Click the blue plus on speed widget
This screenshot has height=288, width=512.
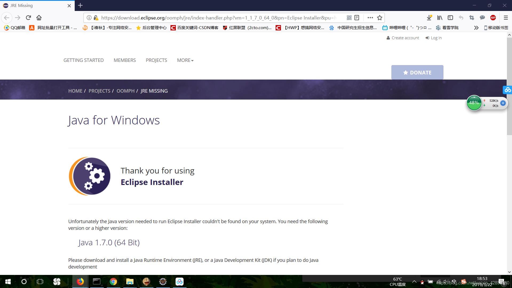coord(503,103)
